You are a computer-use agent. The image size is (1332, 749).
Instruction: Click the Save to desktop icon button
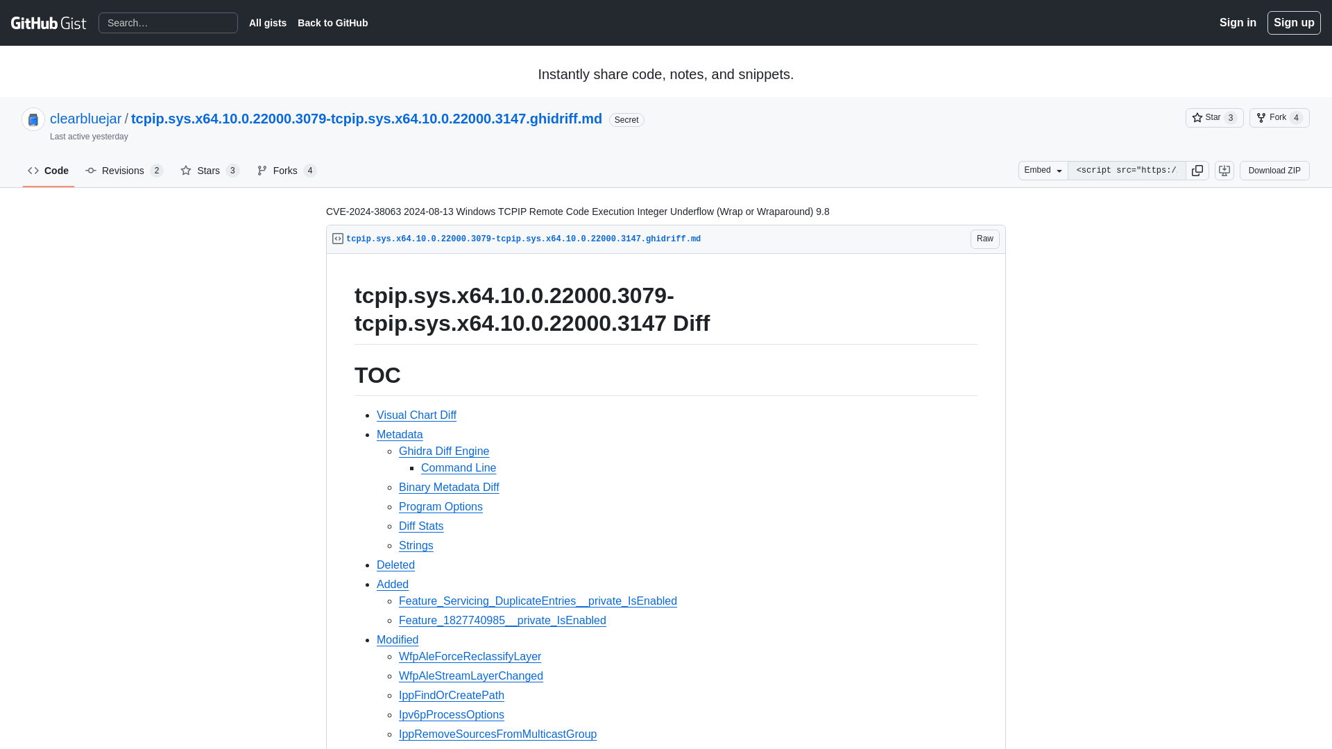1224,171
